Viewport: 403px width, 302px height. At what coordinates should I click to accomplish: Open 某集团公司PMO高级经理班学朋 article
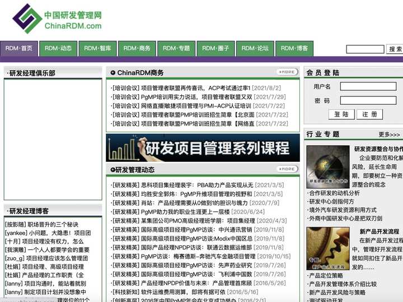pyautogui.click(x=199, y=221)
